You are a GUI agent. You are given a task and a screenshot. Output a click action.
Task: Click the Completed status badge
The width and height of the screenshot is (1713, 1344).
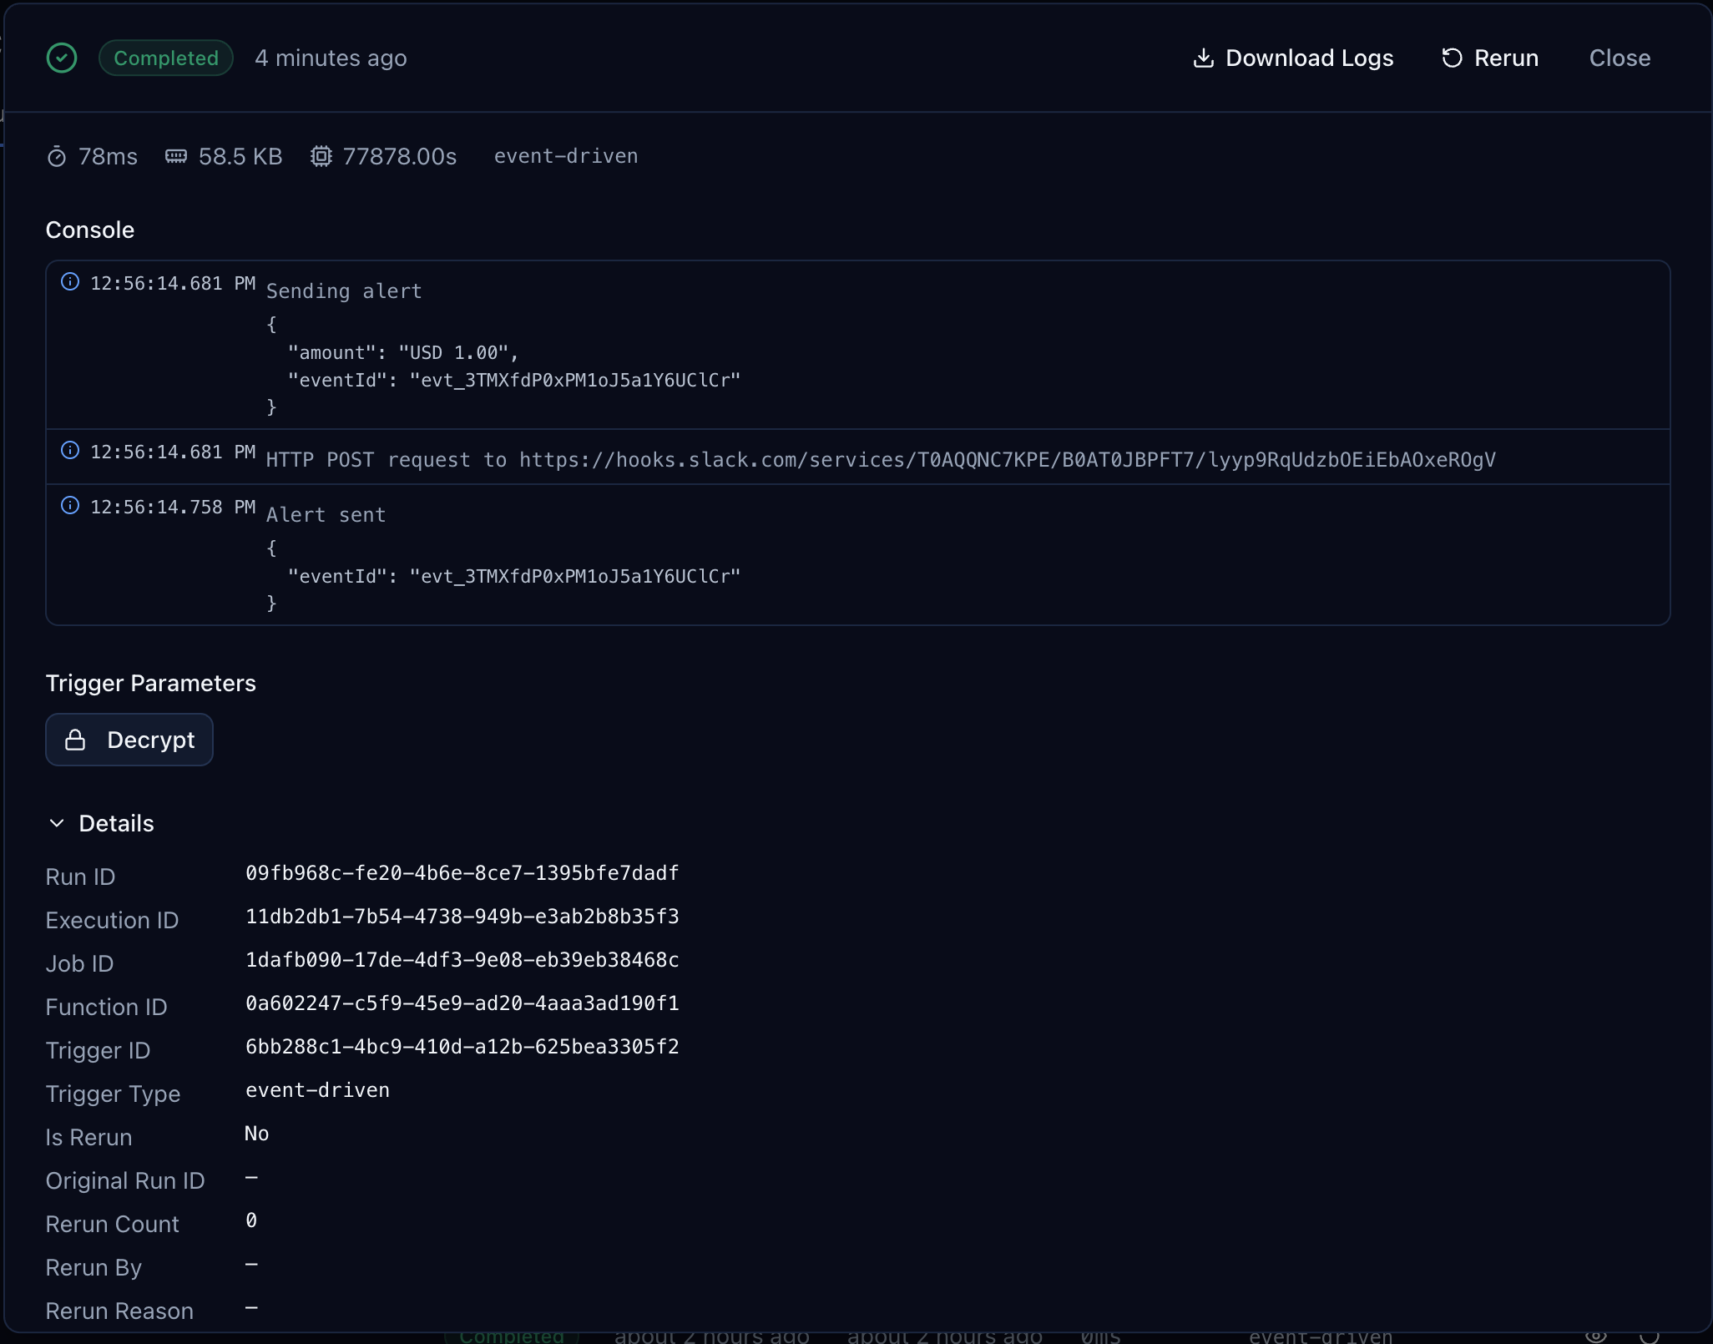pyautogui.click(x=165, y=58)
